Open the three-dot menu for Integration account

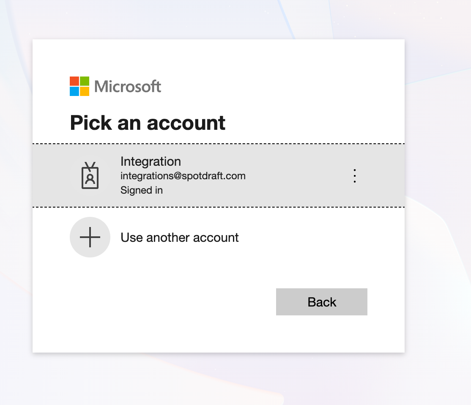pos(355,176)
